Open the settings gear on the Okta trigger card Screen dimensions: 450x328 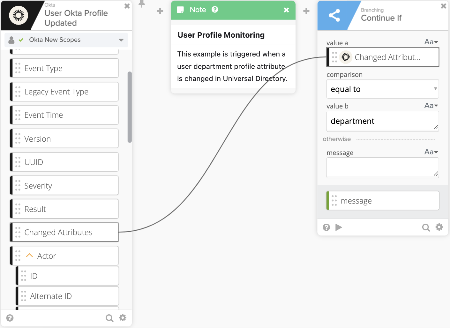(123, 318)
